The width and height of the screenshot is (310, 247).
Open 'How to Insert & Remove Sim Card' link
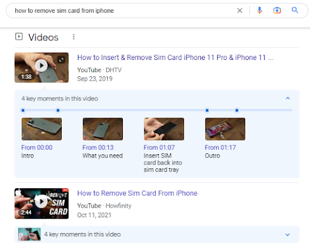(175, 58)
